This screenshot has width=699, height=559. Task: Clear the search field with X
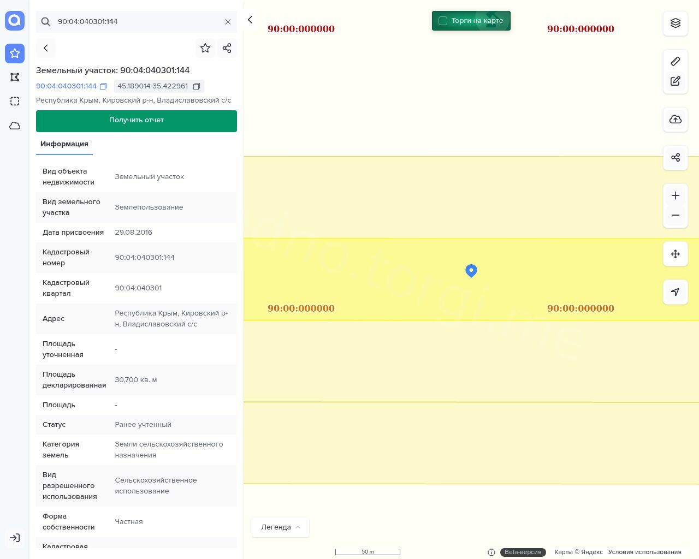[x=228, y=22]
